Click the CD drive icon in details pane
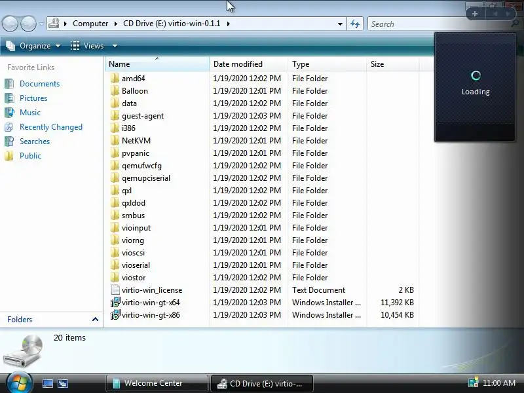Image resolution: width=524 pixels, height=393 pixels. pyautogui.click(x=24, y=350)
